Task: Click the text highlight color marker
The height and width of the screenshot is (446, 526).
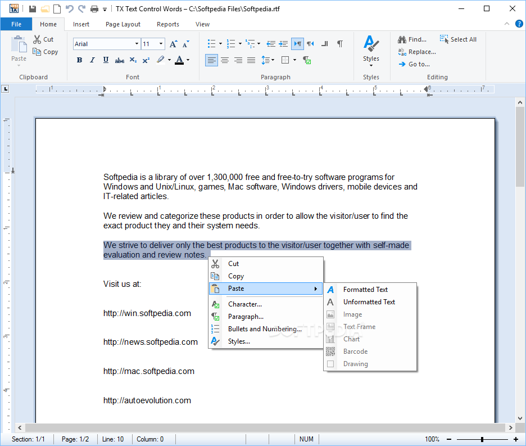Action: pos(160,60)
